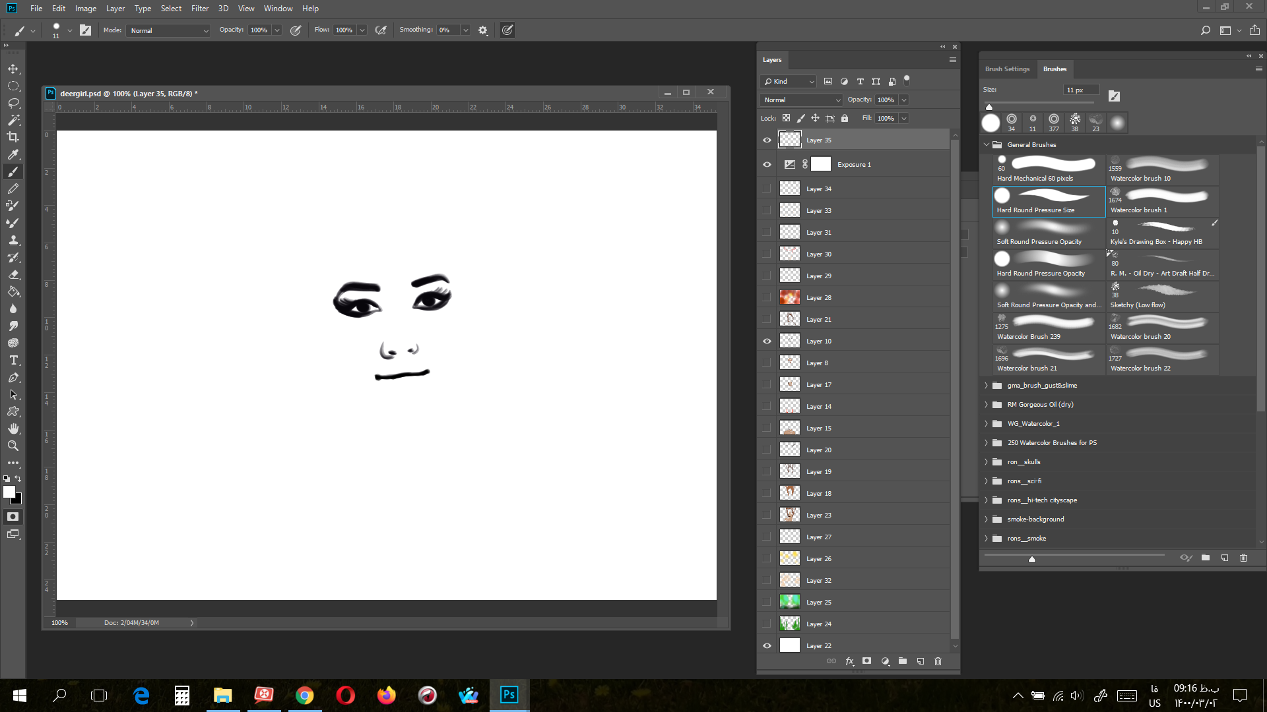Toggle lock transparent pixels
This screenshot has width=1267, height=712.
pyautogui.click(x=787, y=119)
